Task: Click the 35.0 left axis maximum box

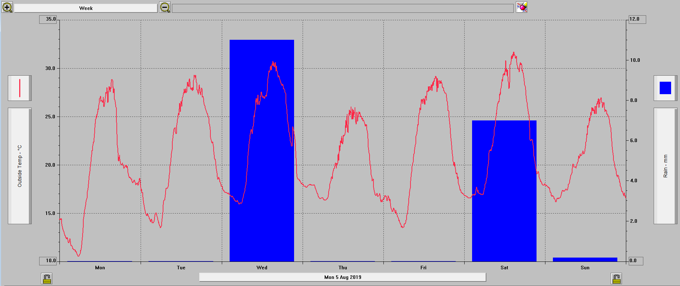Action: click(48, 19)
